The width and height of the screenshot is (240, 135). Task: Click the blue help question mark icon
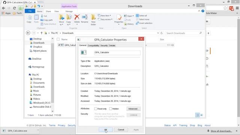click(203, 11)
